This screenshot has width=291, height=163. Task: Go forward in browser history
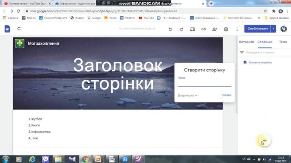tap(11, 11)
